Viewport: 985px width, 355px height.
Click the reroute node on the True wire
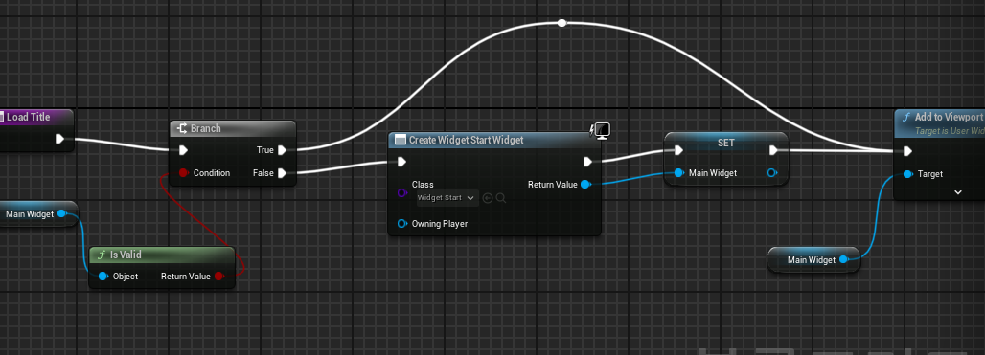coord(562,23)
